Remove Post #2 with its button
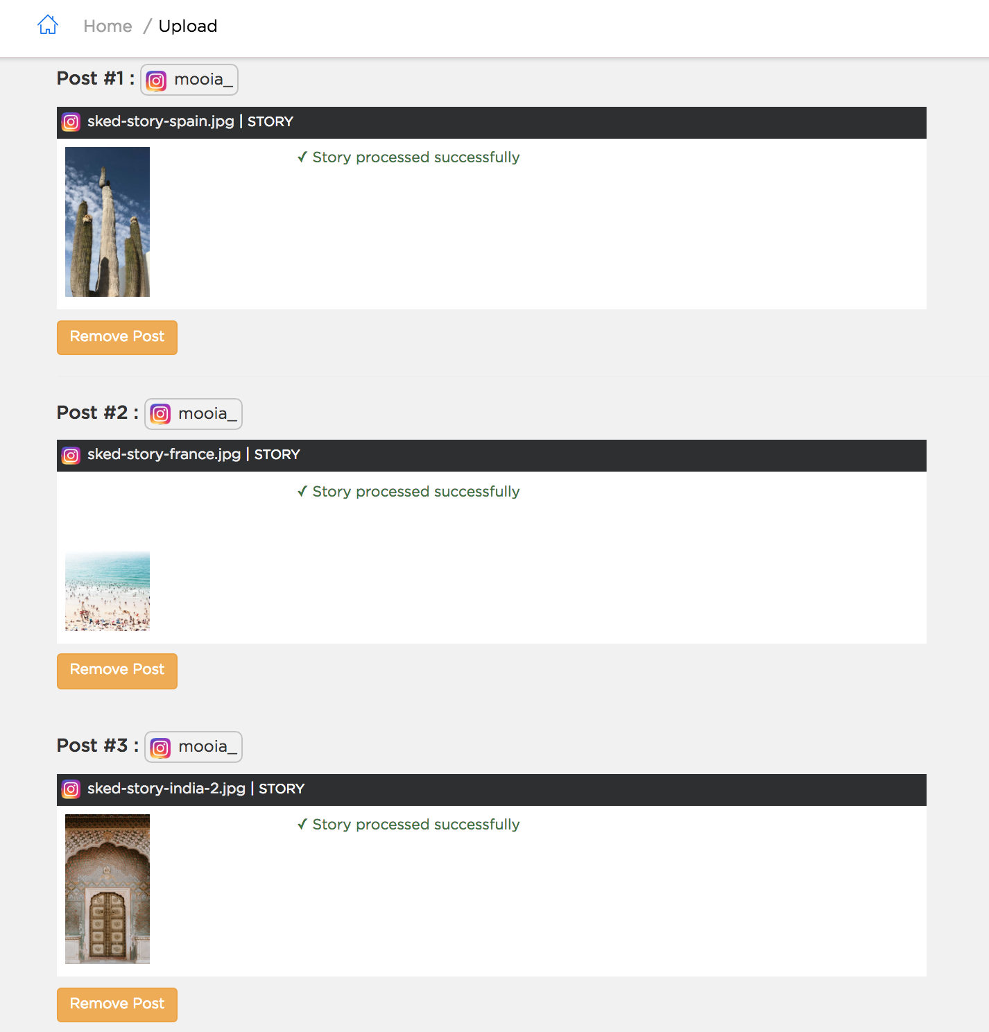 117,671
